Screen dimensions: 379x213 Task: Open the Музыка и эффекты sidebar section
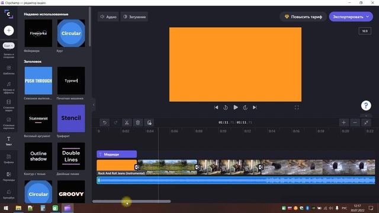point(9,88)
